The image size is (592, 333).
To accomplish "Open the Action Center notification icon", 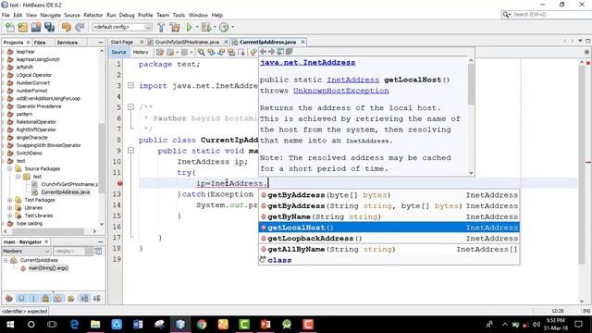I will pos(578,325).
